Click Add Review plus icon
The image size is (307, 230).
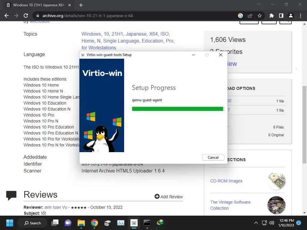157,196
